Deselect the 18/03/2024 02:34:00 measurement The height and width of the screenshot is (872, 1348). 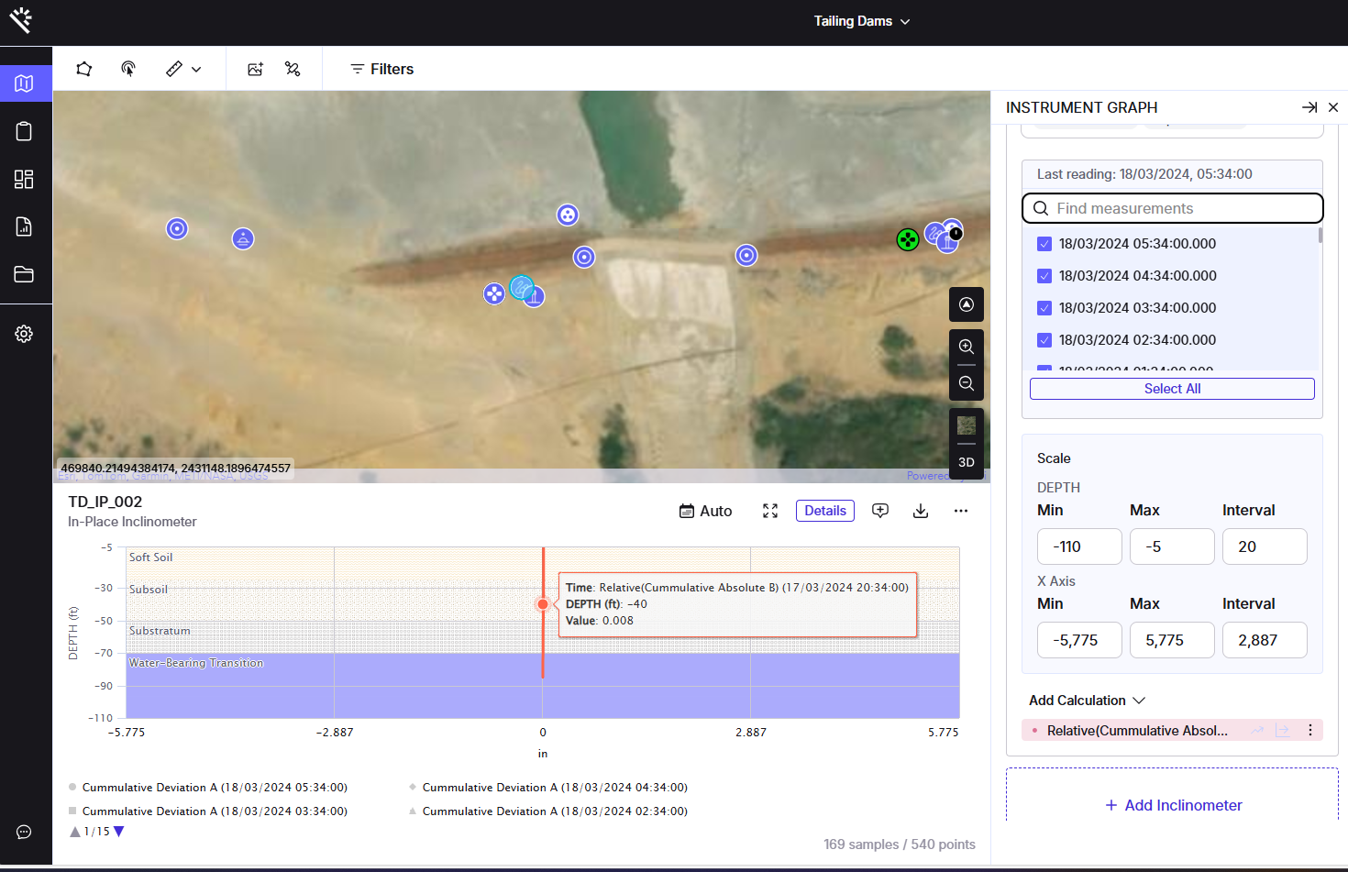[x=1044, y=340]
